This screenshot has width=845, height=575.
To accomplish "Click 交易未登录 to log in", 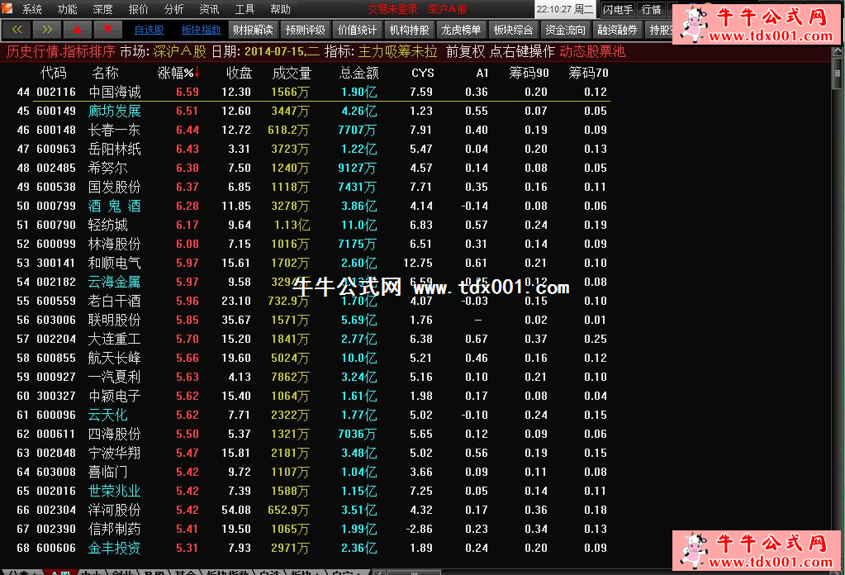I will pyautogui.click(x=392, y=9).
